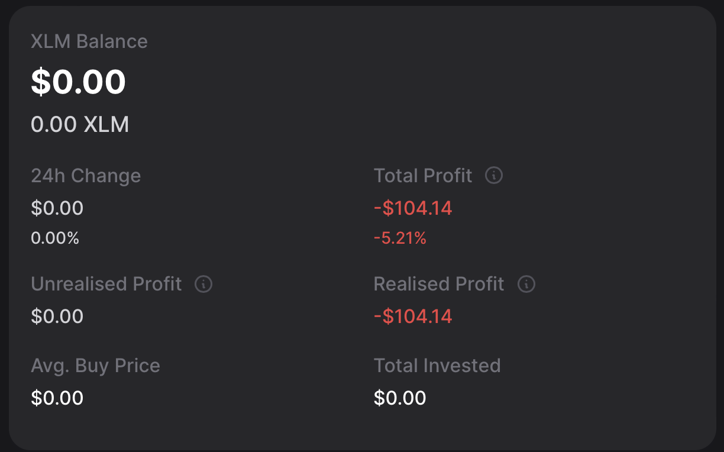
Task: Click the $0.00 value under Unrealised Profit
Action: [x=57, y=316]
